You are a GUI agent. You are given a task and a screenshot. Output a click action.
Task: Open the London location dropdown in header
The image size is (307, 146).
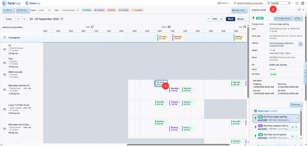tap(280, 3)
